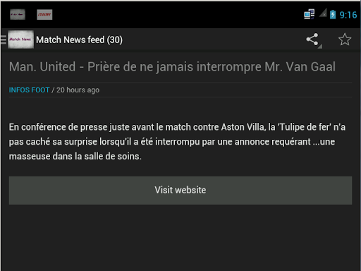Tap the article summary paragraph
361x271 pixels.
tap(177, 142)
